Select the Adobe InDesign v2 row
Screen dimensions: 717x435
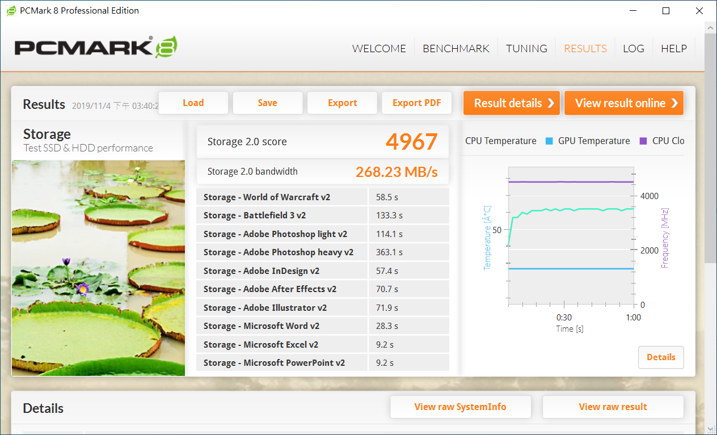[x=322, y=271]
